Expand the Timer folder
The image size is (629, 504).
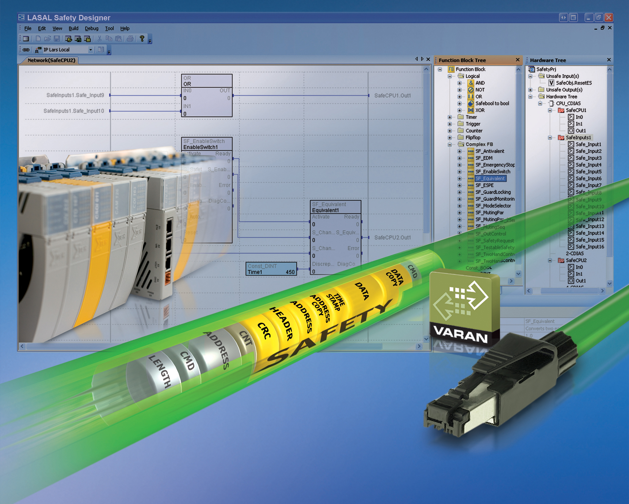click(x=450, y=117)
